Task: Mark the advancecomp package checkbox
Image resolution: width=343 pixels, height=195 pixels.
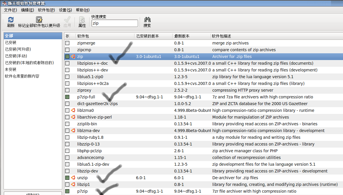Action: (x=67, y=158)
